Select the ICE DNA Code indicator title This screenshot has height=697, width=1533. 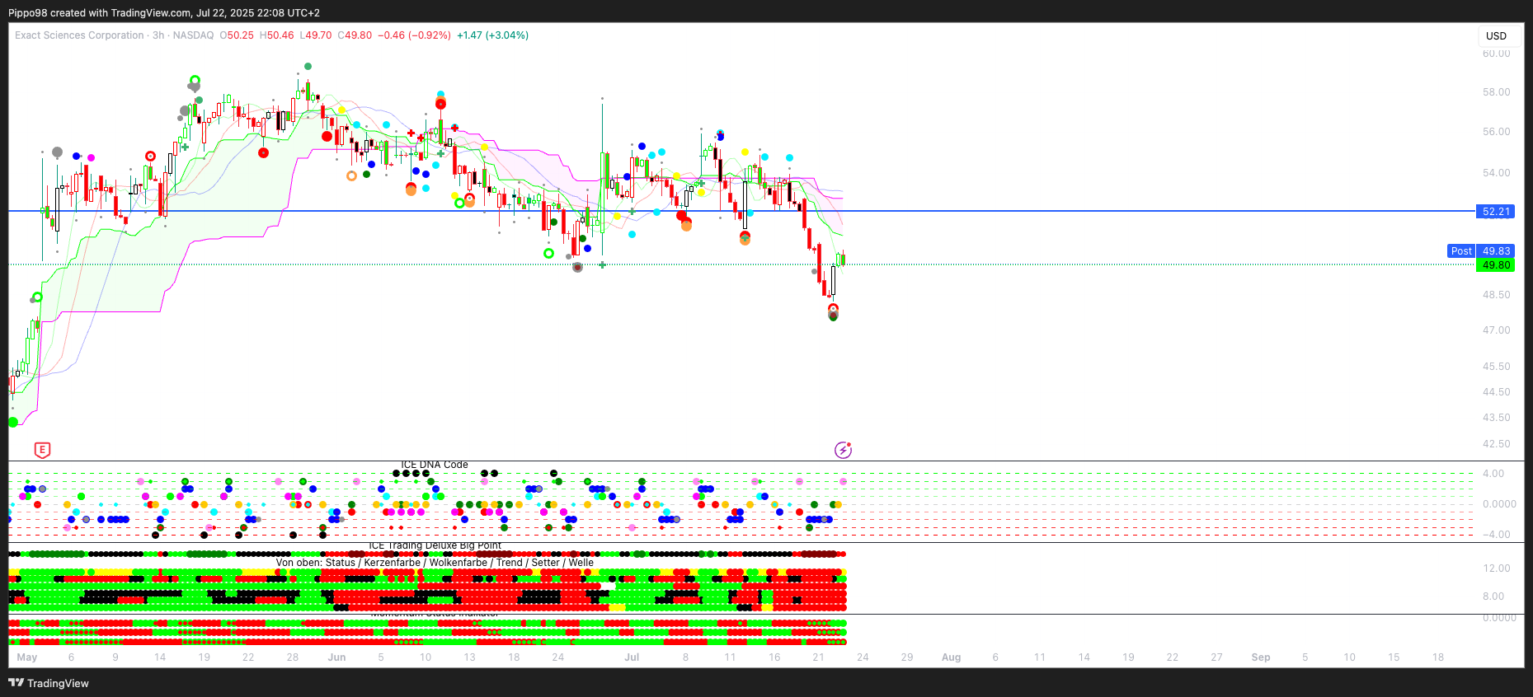pyautogui.click(x=435, y=465)
